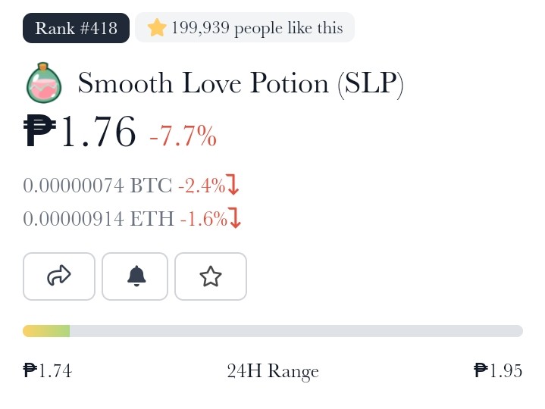
Task: Click the 199,939 people like this pill
Action: click(245, 27)
